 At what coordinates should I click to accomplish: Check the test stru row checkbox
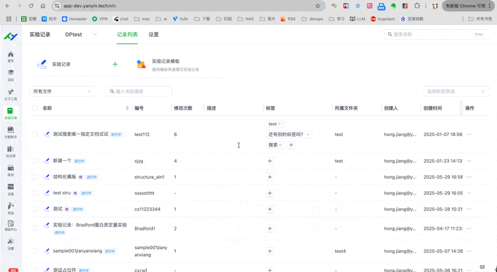(35, 193)
